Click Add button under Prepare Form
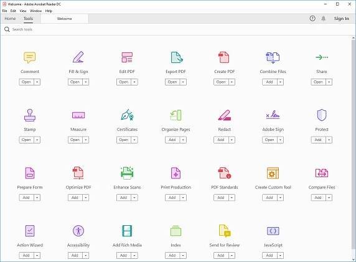Screen dimensions: 356x262 (x=27, y=198)
